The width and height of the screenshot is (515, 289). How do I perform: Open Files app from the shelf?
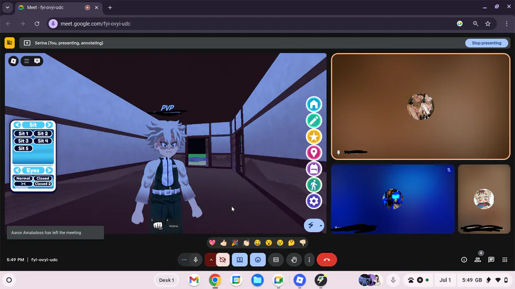(x=257, y=280)
